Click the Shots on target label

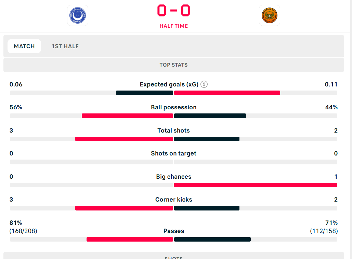(x=173, y=153)
